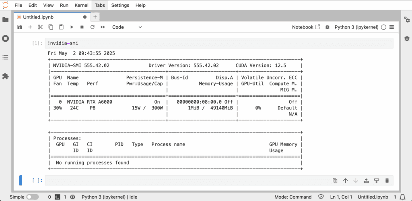This screenshot has width=412, height=201.
Task: Save the notebook with the floppy disk icon
Action: [x=20, y=27]
